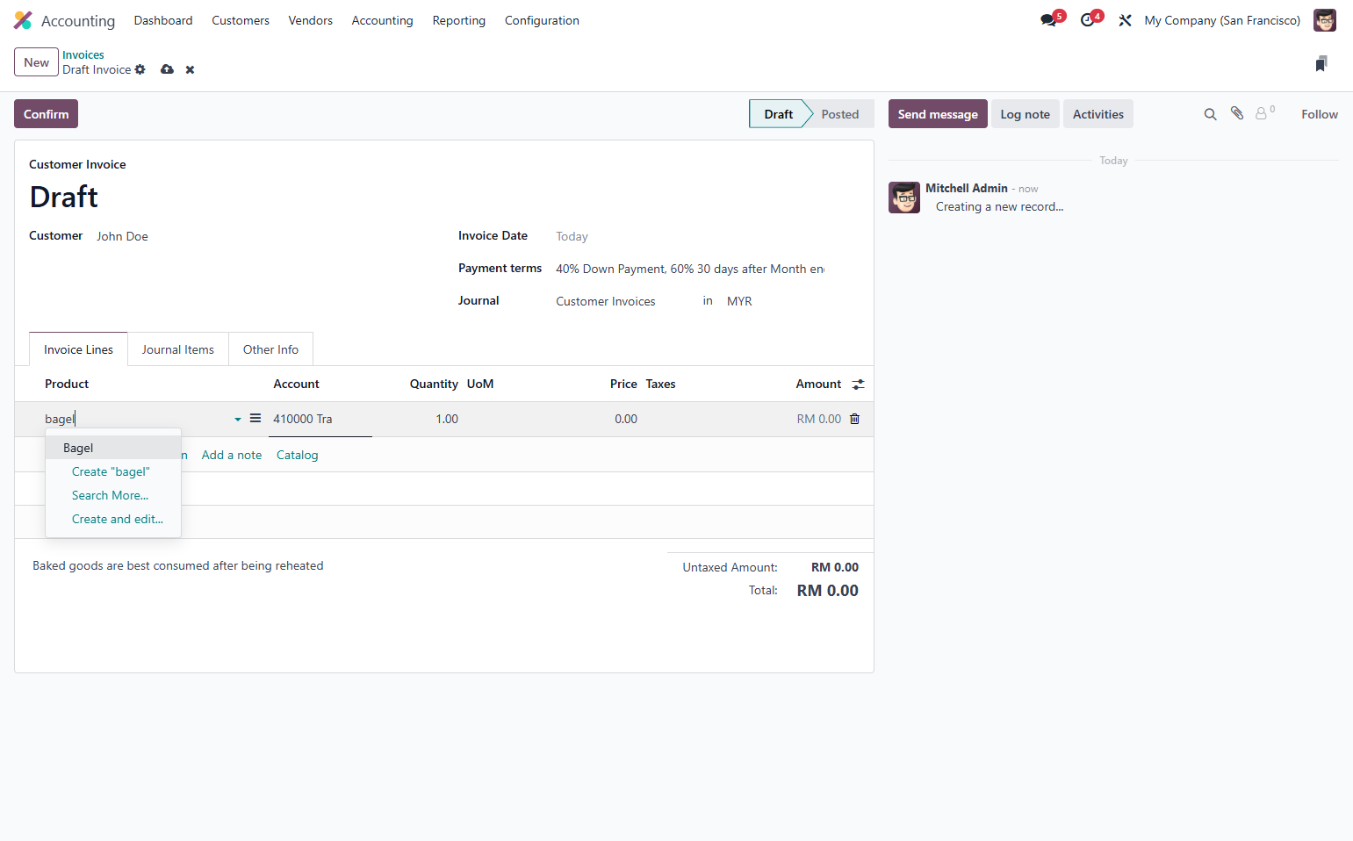Open the MYR currency selector

coord(739,301)
